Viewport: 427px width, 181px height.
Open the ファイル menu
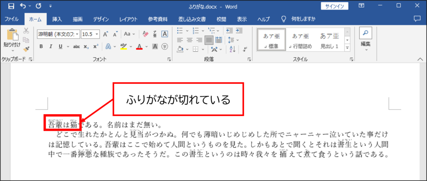(x=12, y=19)
